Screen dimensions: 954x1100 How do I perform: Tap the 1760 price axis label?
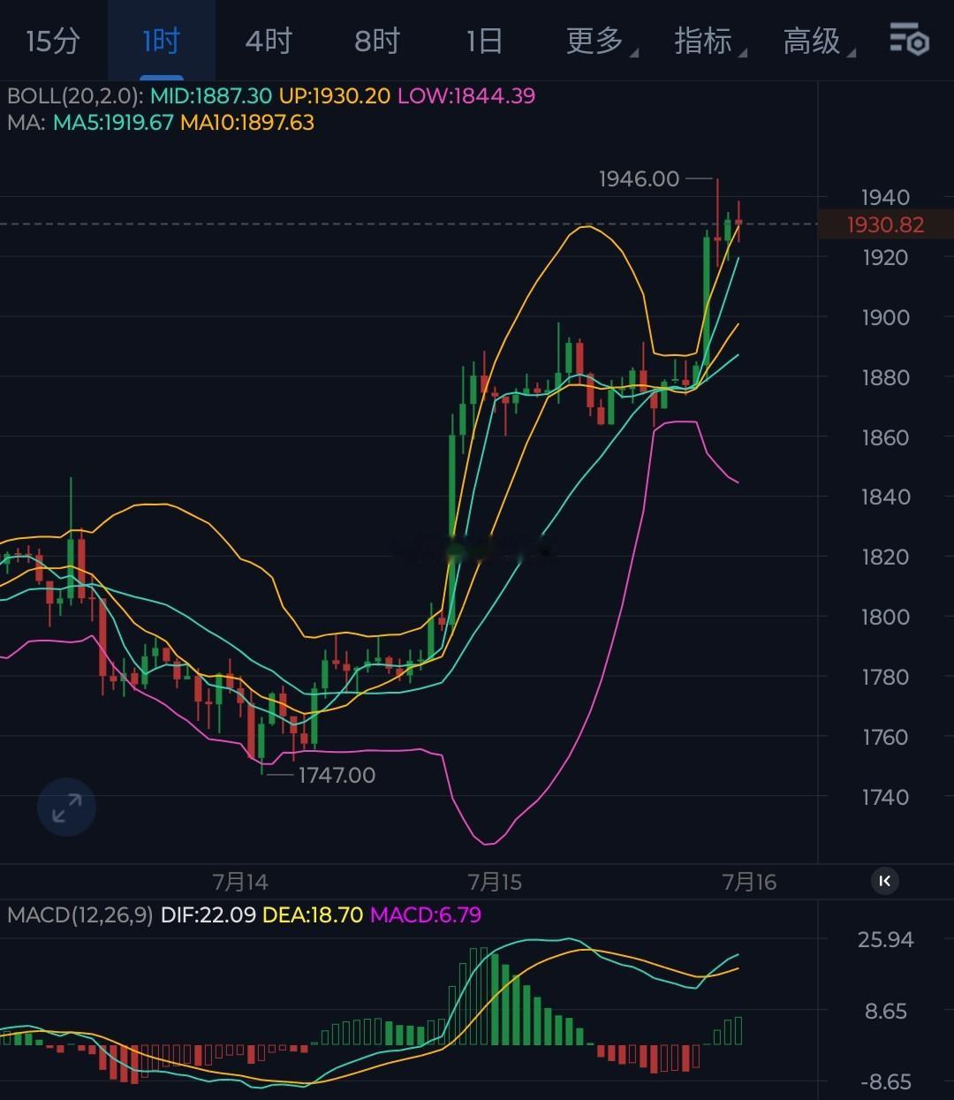pyautogui.click(x=885, y=737)
